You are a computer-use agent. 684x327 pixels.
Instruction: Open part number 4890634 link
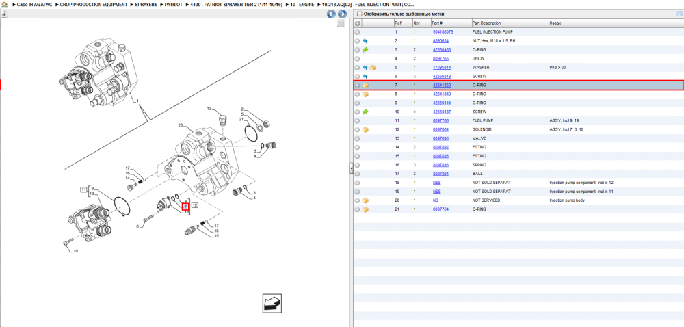coord(440,41)
